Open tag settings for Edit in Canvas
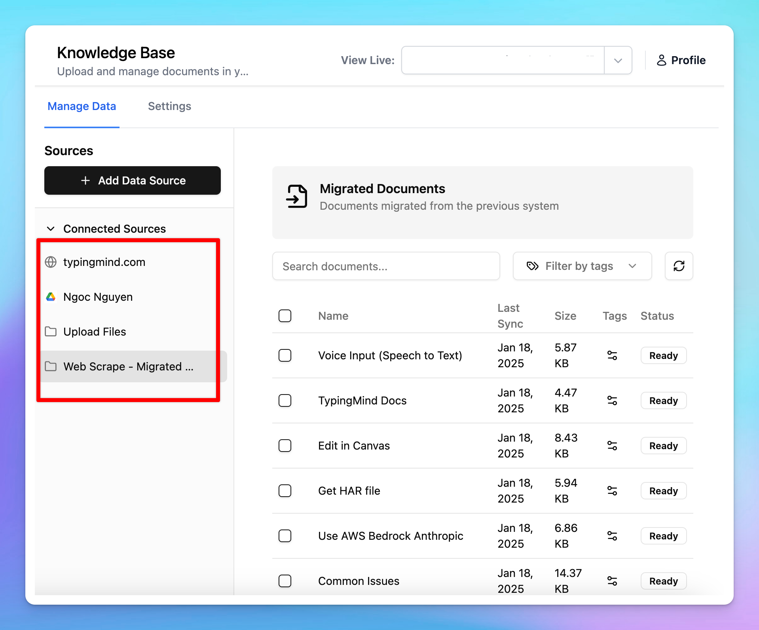The width and height of the screenshot is (759, 630). coord(612,446)
